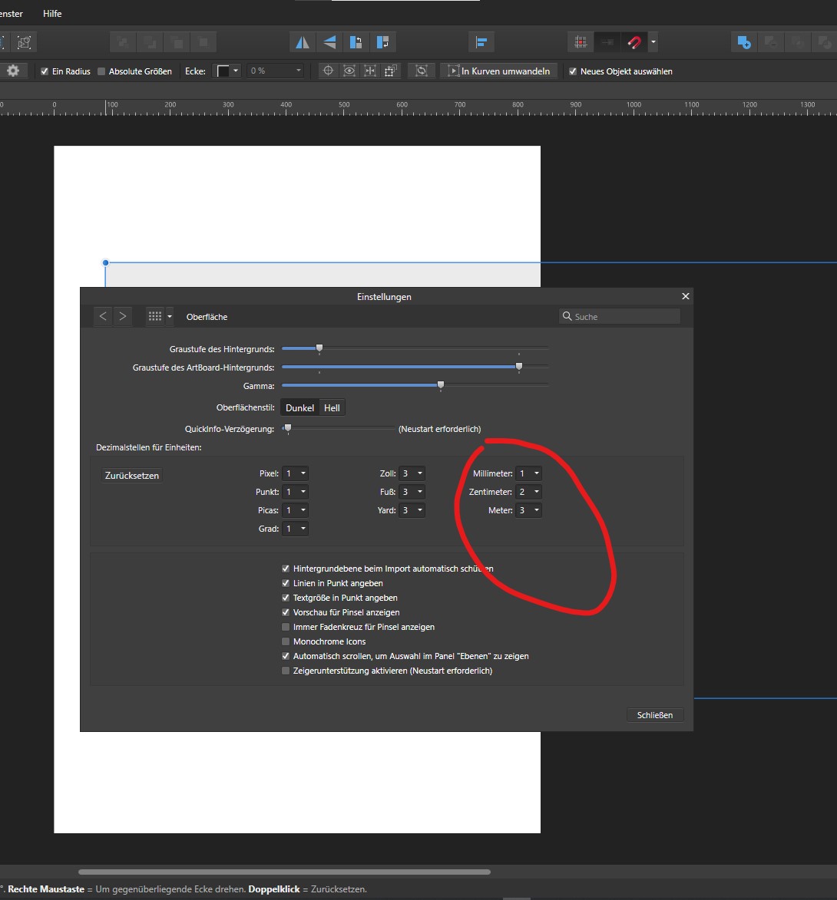837x900 pixels.
Task: Click Graustufe des Hintergrunds slider handle
Action: [x=319, y=348]
